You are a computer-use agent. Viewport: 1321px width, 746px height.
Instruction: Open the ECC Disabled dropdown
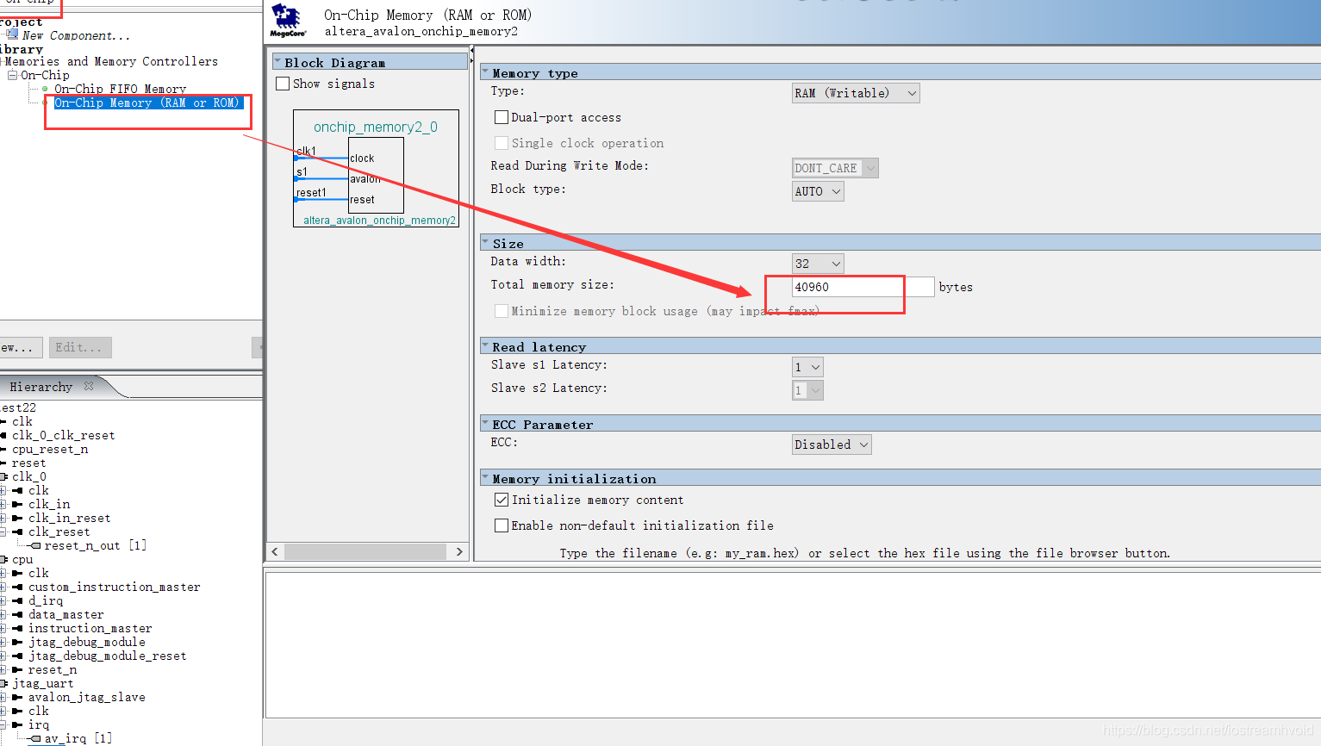pyautogui.click(x=832, y=444)
